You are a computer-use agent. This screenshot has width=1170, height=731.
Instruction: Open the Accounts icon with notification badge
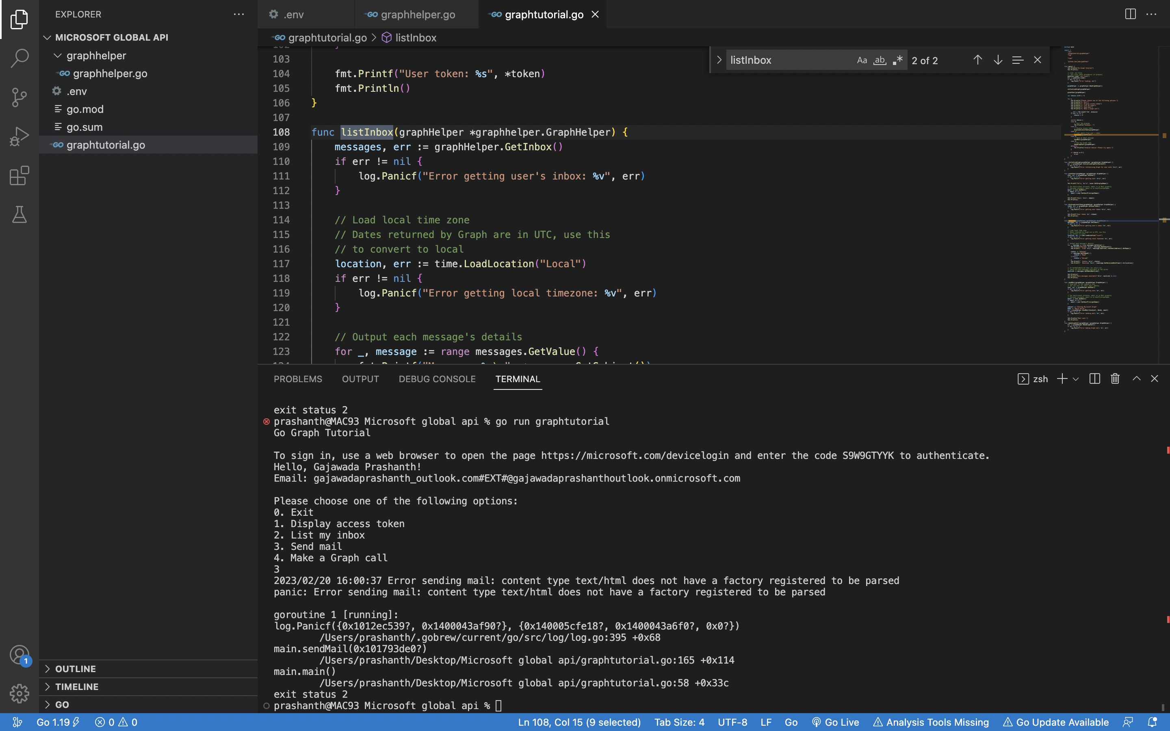pyautogui.click(x=19, y=654)
